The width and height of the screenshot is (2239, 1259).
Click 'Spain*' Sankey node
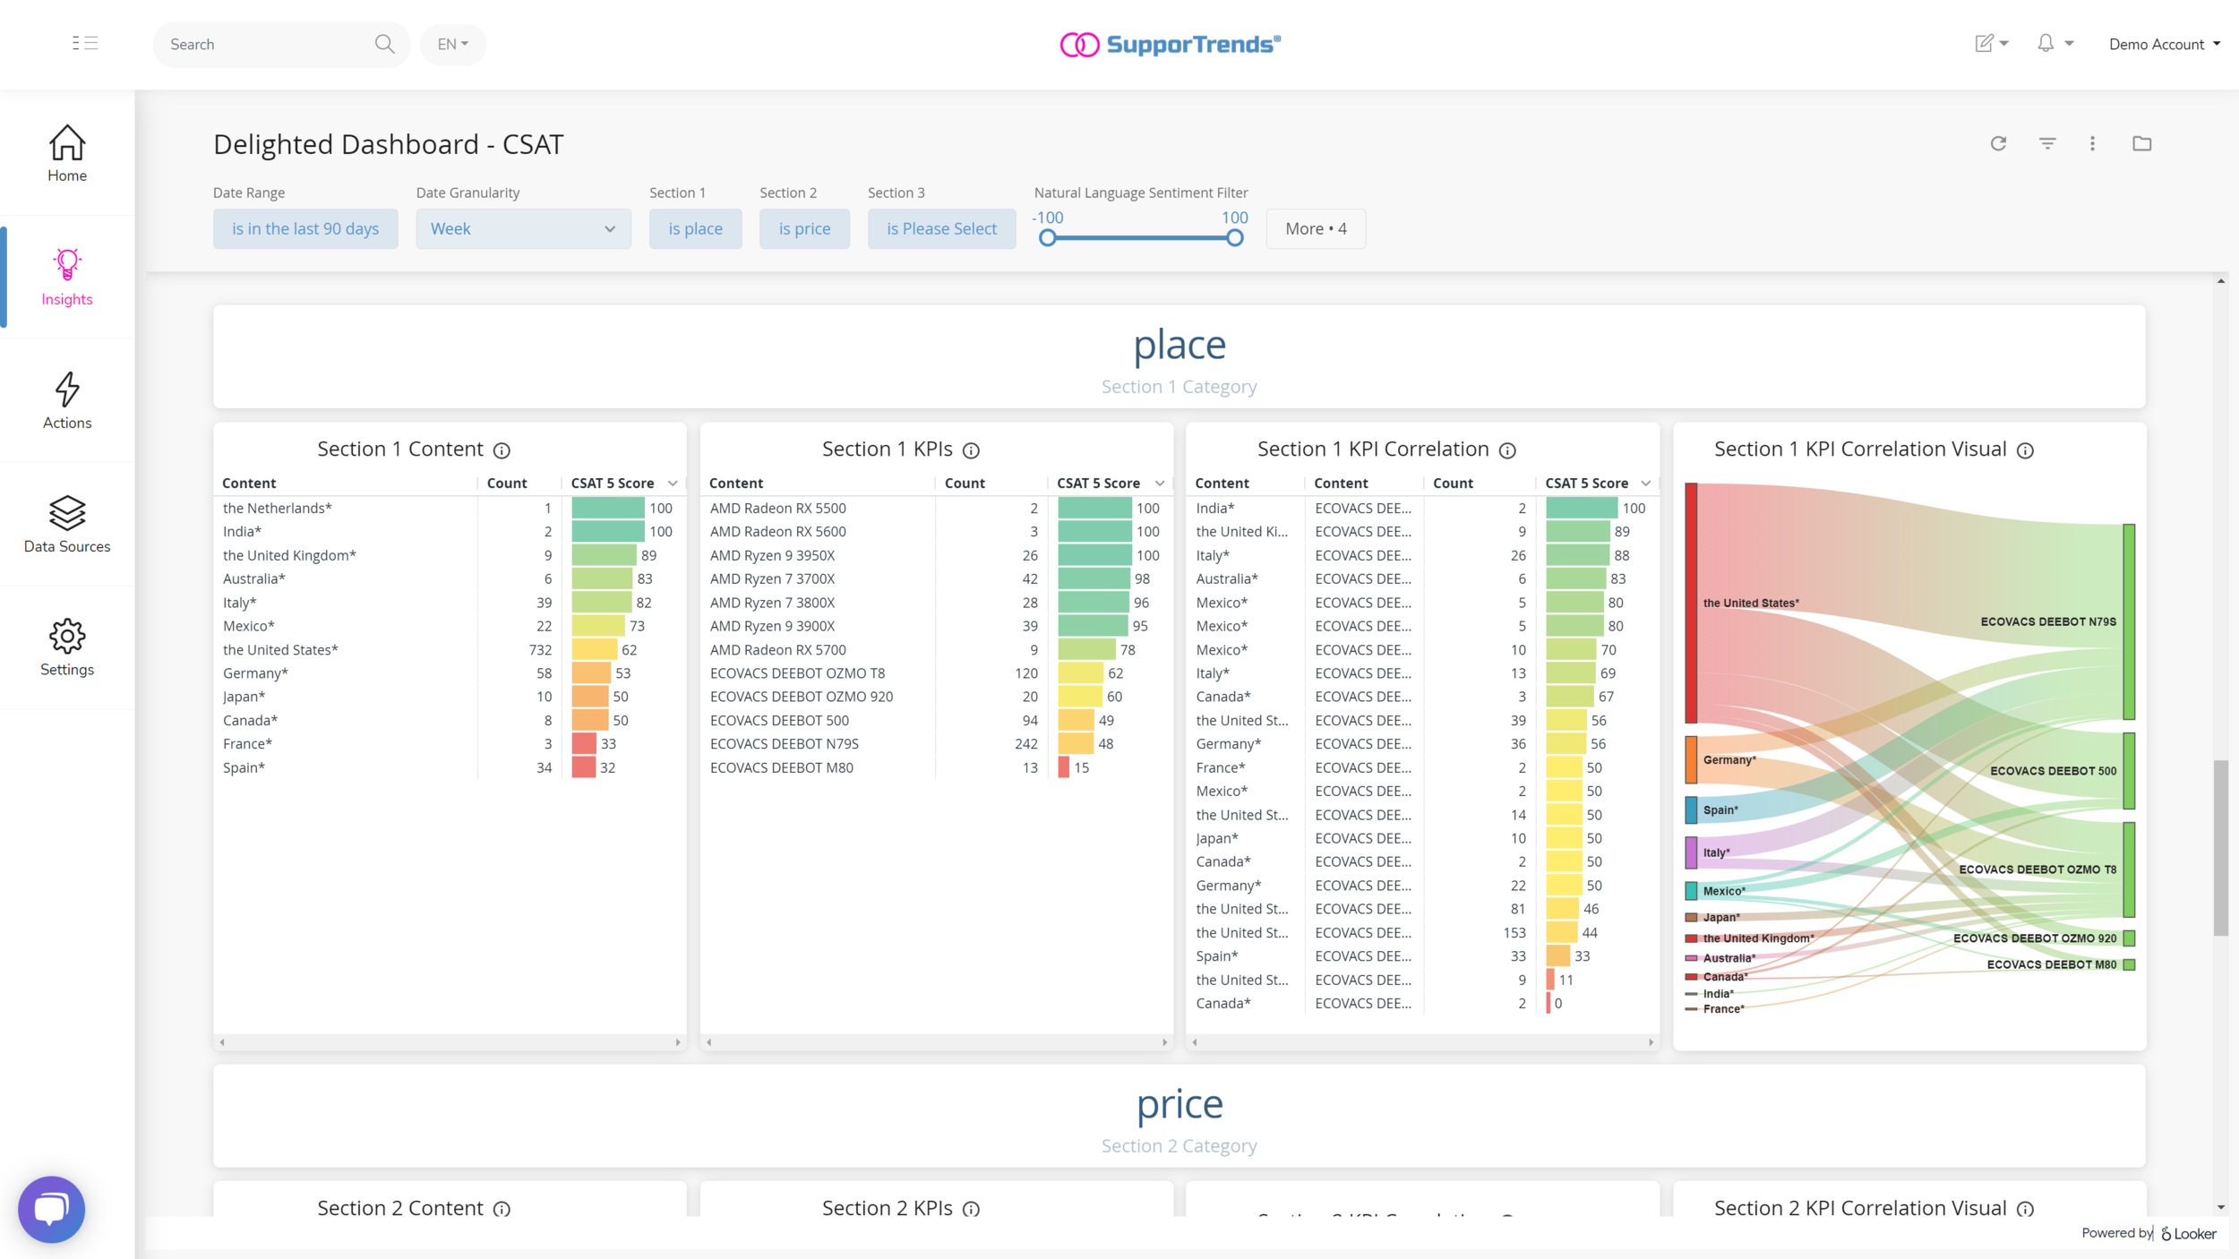(1691, 809)
